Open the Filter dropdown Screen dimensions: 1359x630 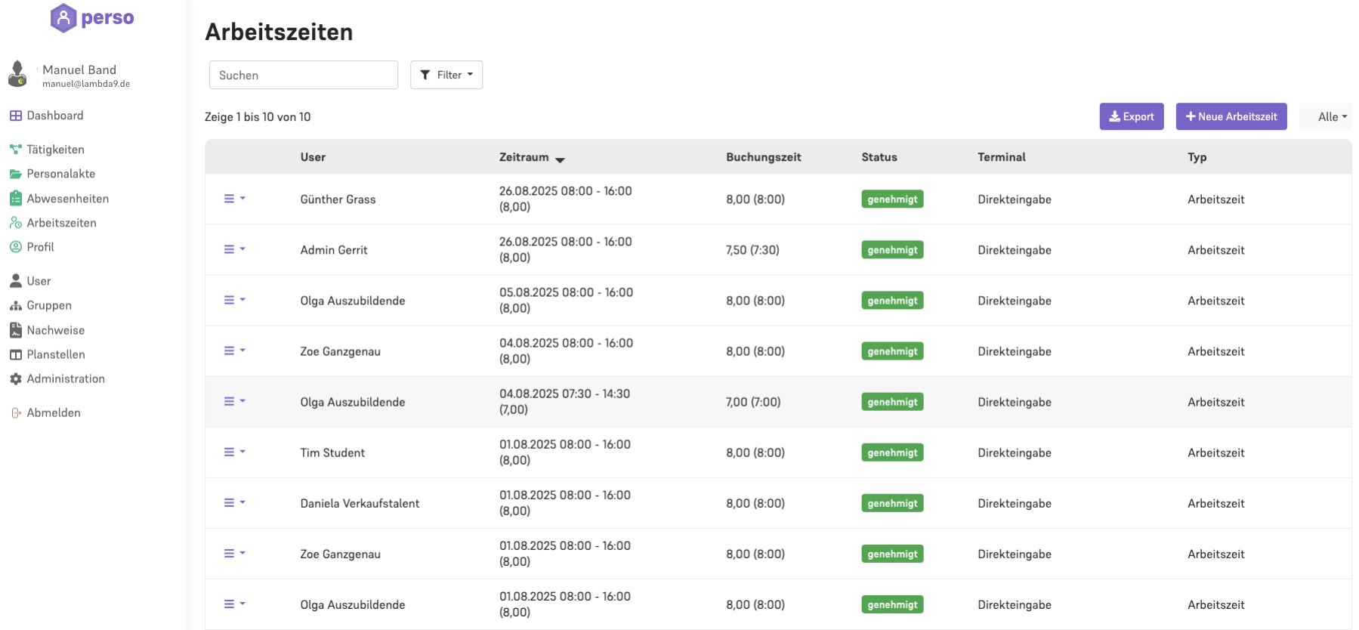446,75
